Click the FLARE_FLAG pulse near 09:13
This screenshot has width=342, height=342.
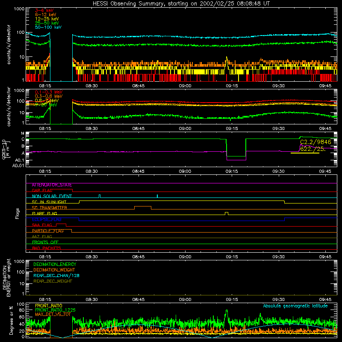coord(227,213)
